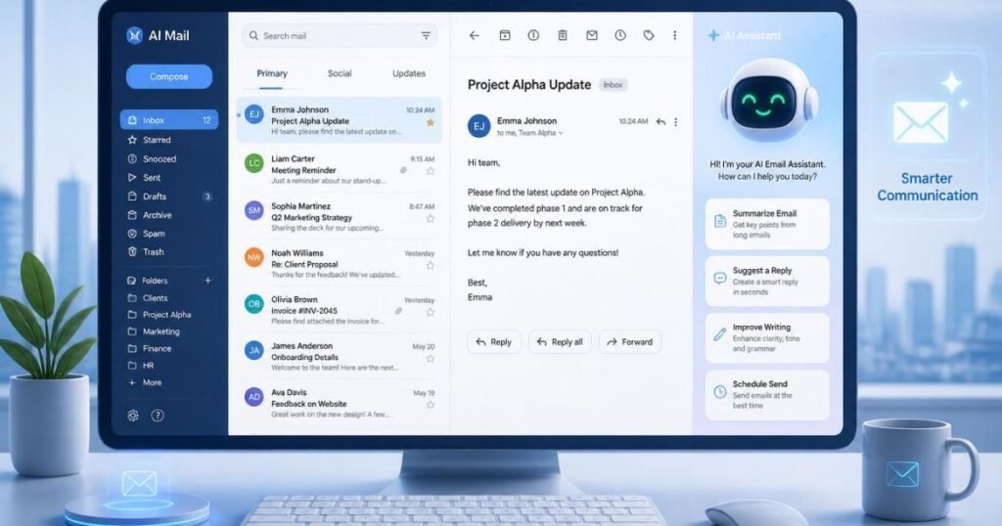Open Ava Davis's Feedback on Website
The width and height of the screenshot is (1002, 526).
pos(340,404)
